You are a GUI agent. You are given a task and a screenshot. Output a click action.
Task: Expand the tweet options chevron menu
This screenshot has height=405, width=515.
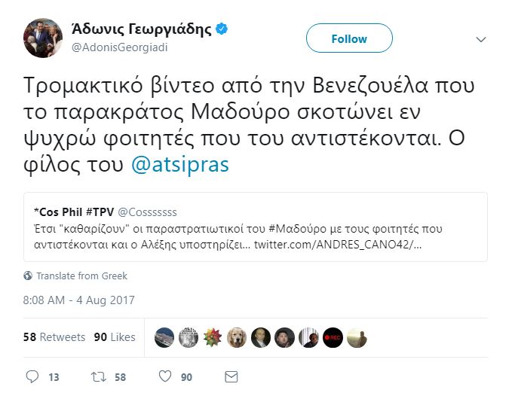(481, 39)
